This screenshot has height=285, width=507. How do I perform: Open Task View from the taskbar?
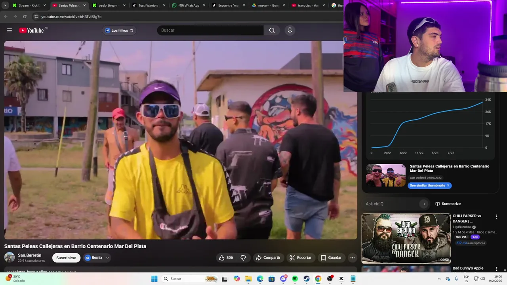[x=225, y=279]
